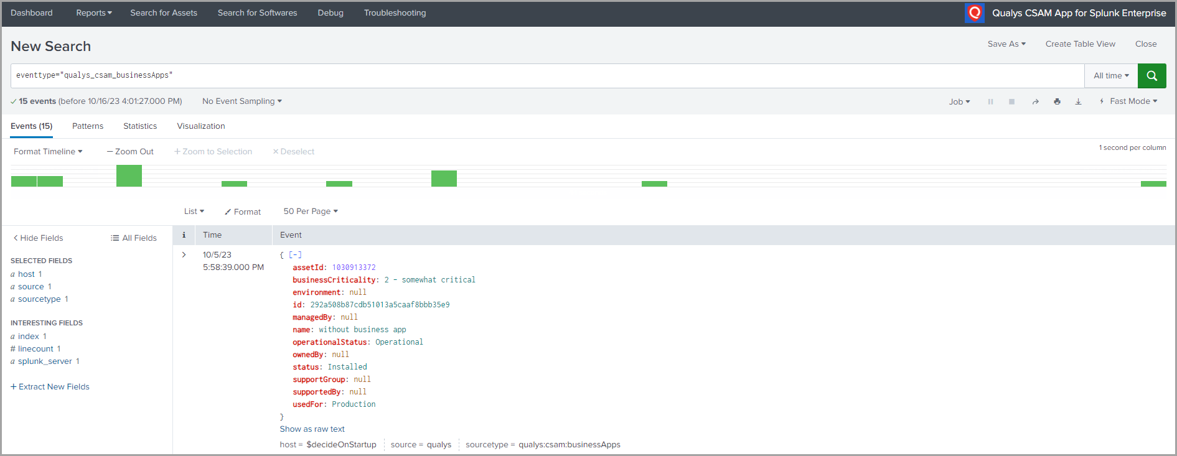Select the sourcetype field in sidebar
The width and height of the screenshot is (1177, 456).
coord(39,299)
